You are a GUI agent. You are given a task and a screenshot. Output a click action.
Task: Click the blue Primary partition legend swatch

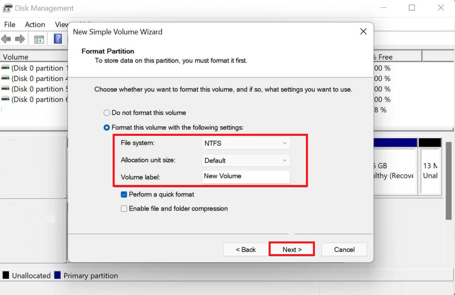(x=57, y=275)
